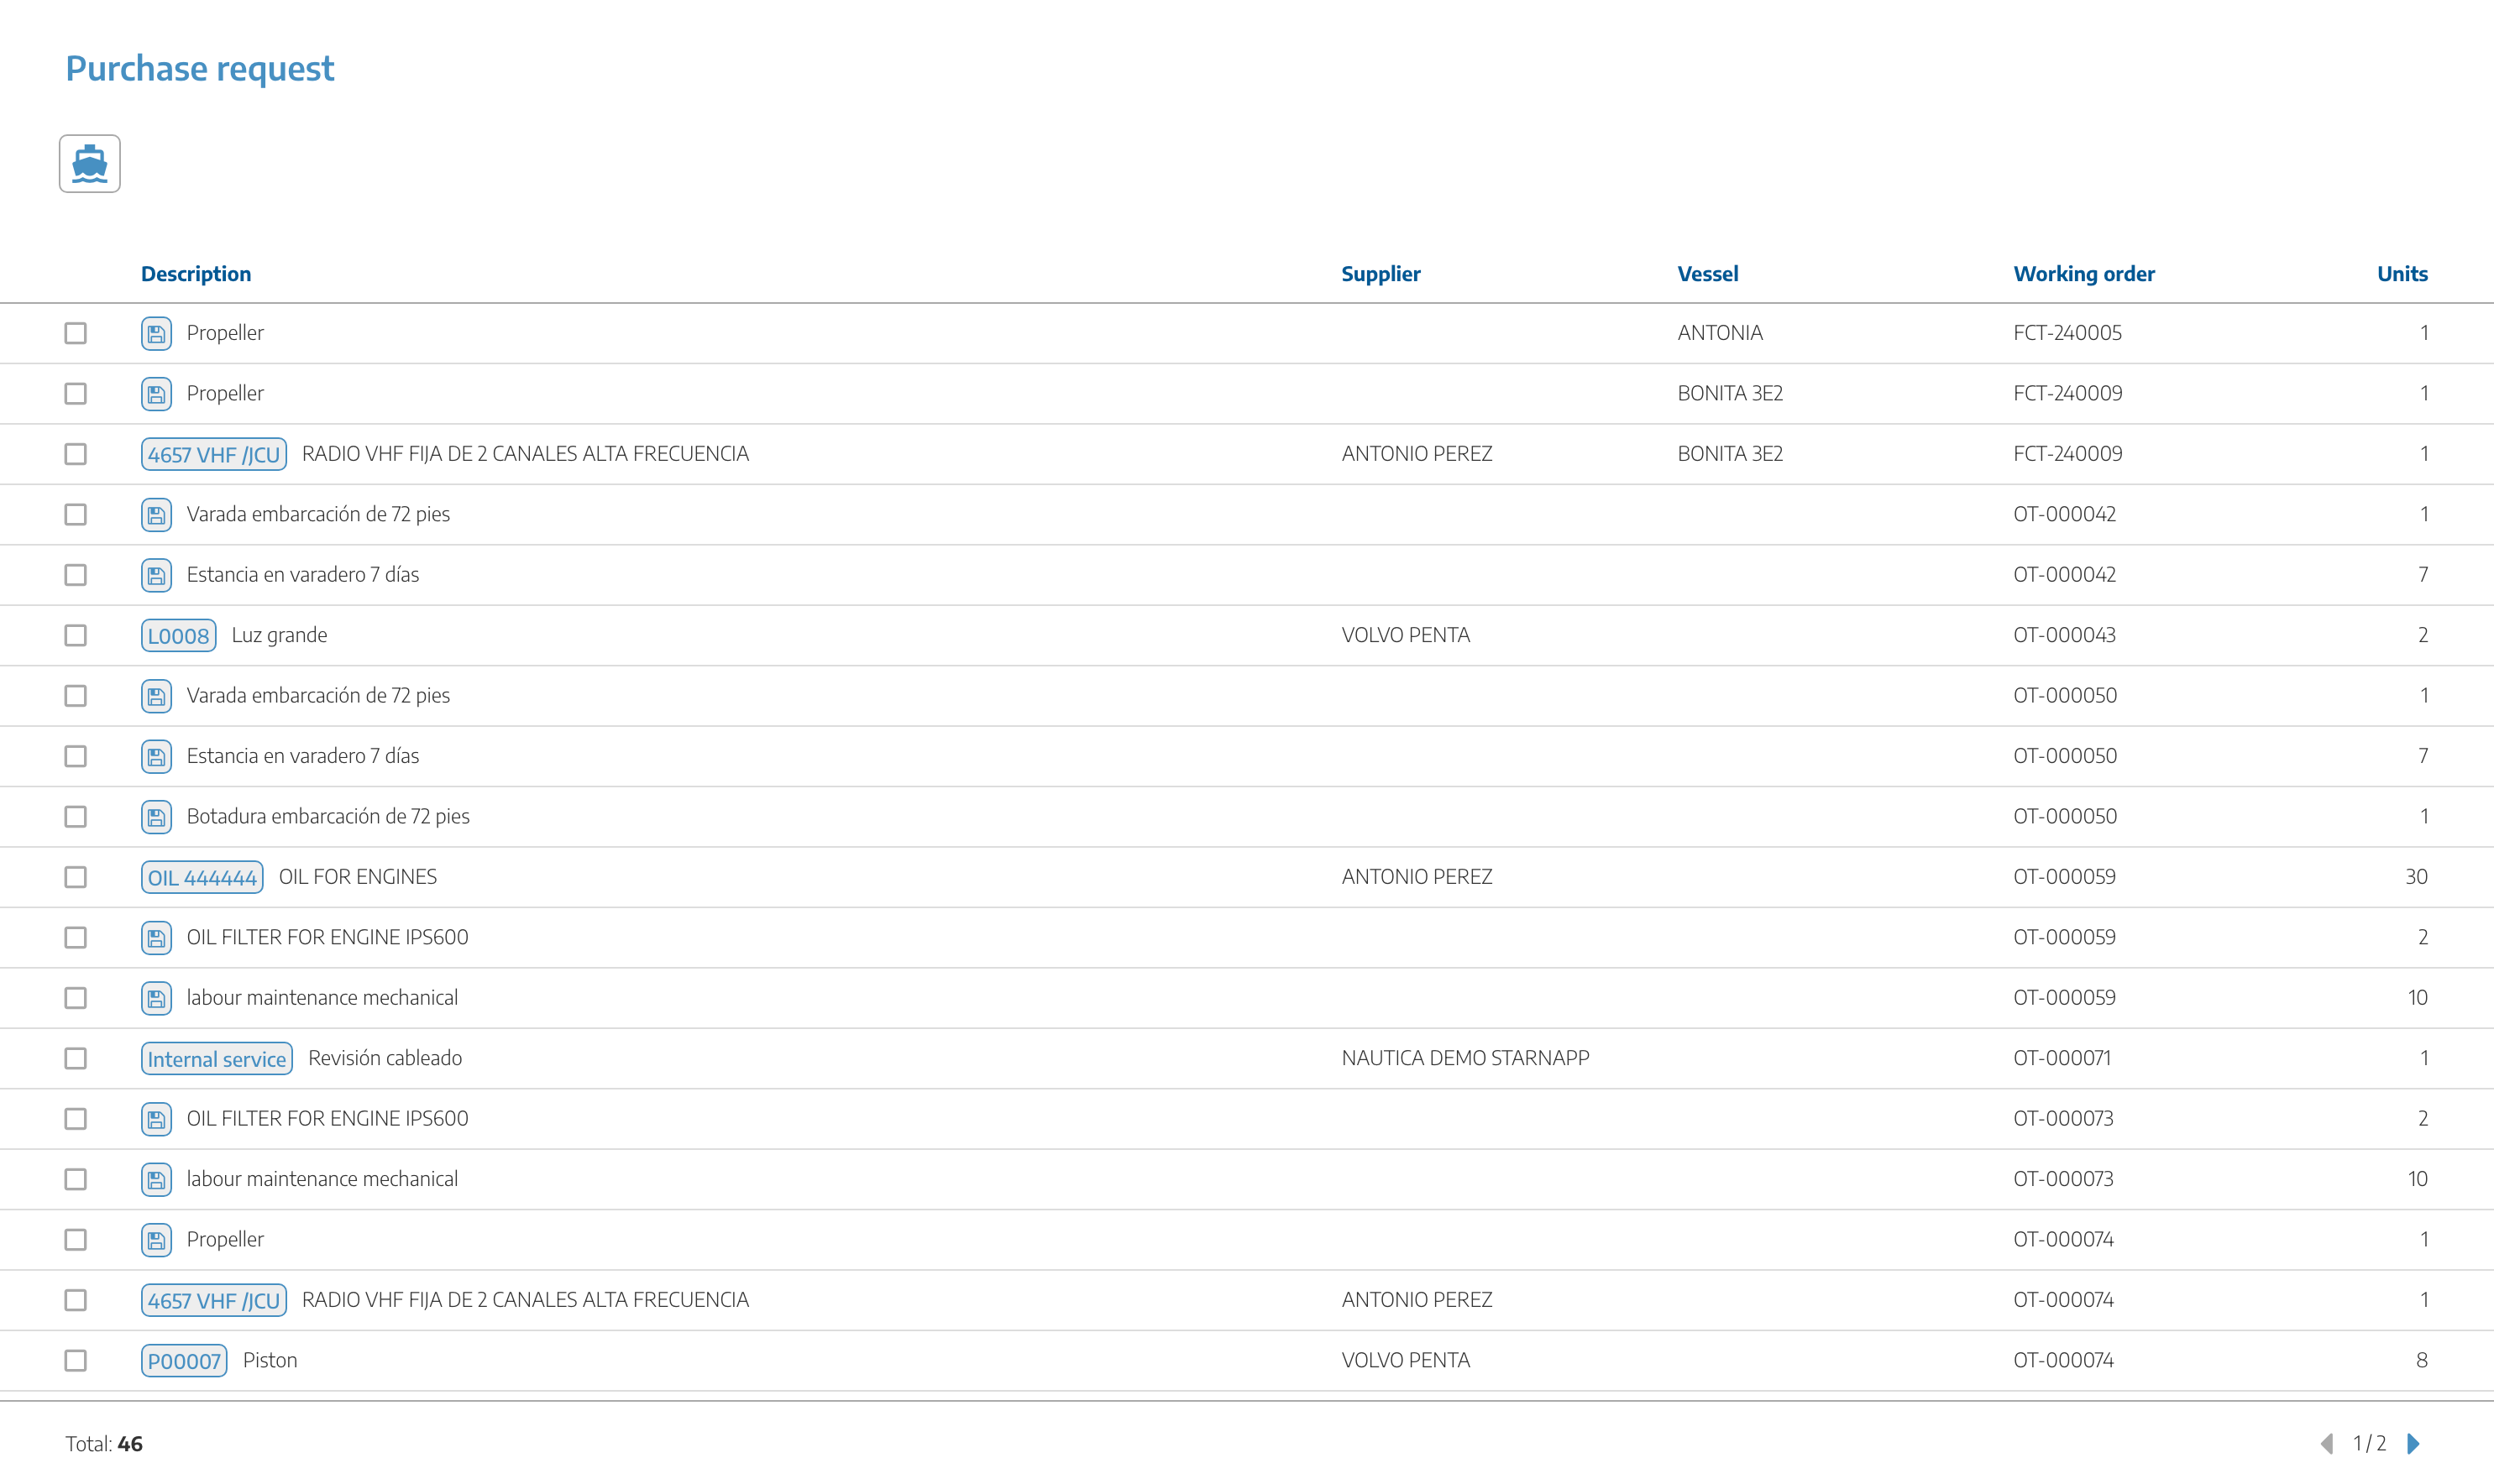Screen dimensions: 2494x1484
Task: Click Piston description text
Action: (x=270, y=1360)
